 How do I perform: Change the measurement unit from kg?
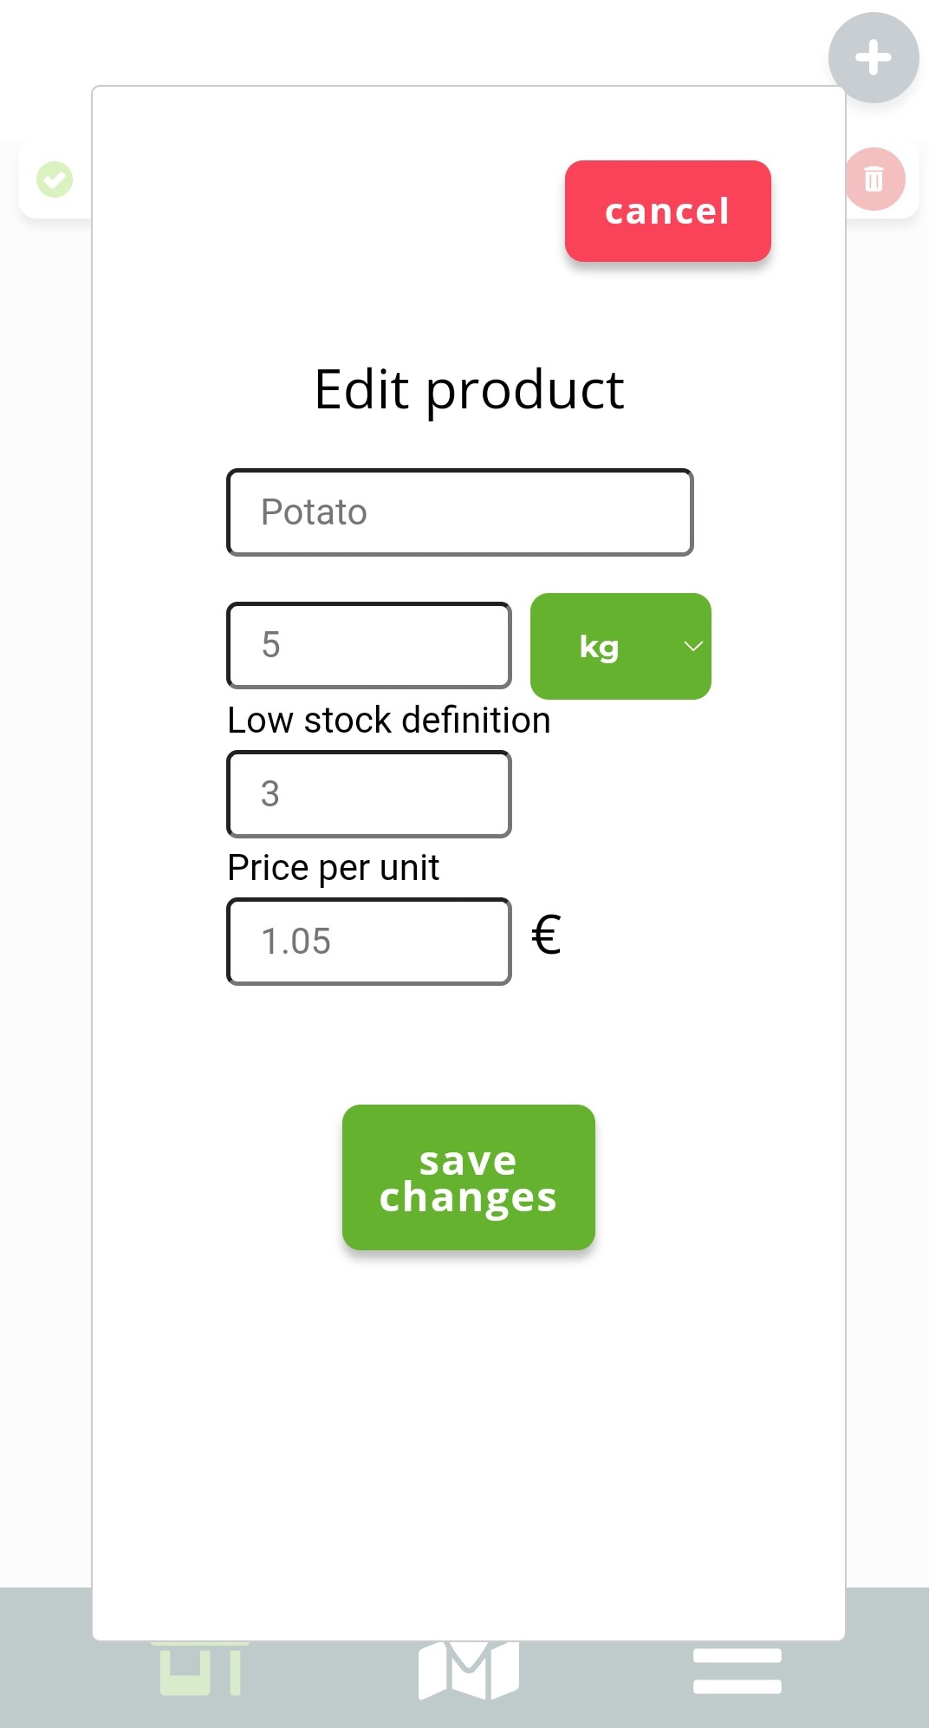(x=620, y=646)
